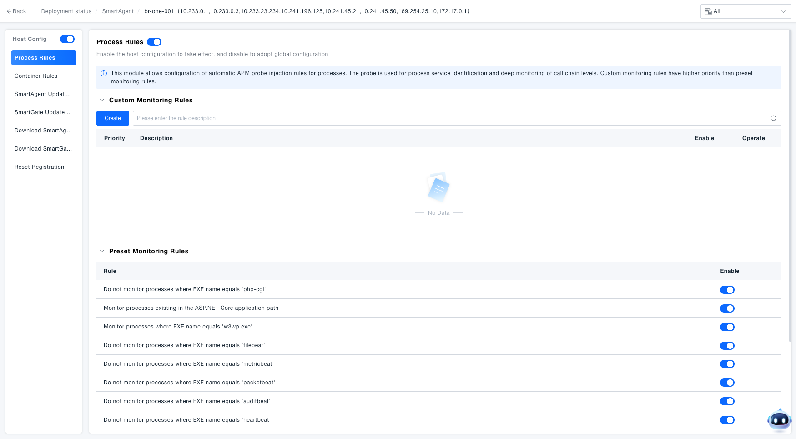The width and height of the screenshot is (796, 439).
Task: Toggle the Host Config switch
Action: [x=67, y=39]
